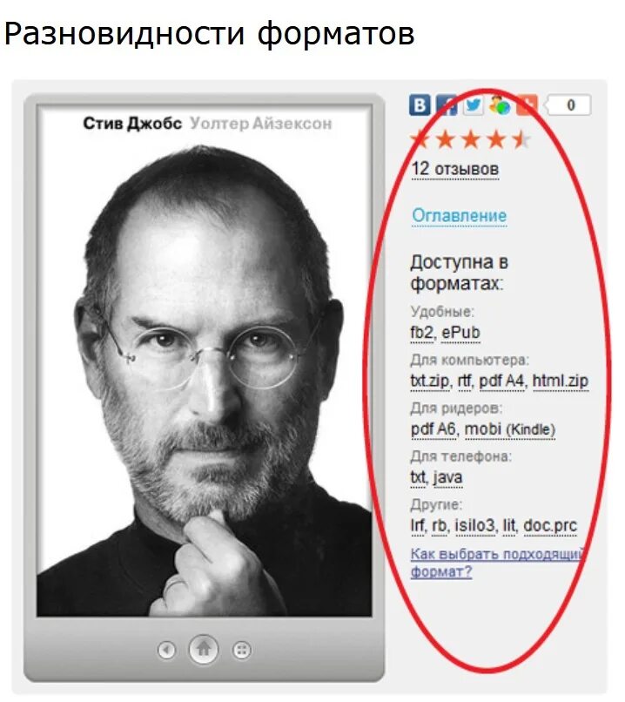The image size is (625, 702).
Task: Open the 12 отзывов reviews link
Action: (455, 169)
